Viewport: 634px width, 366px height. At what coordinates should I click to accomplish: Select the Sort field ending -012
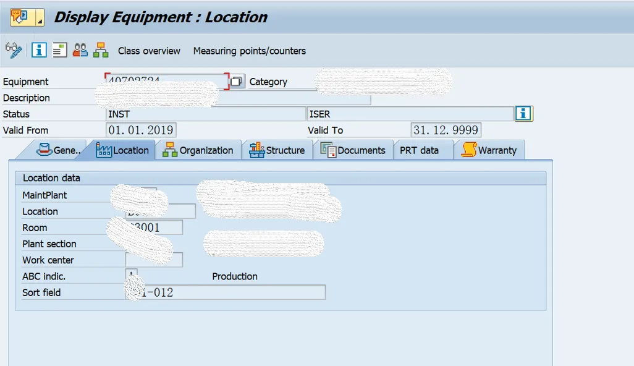225,292
